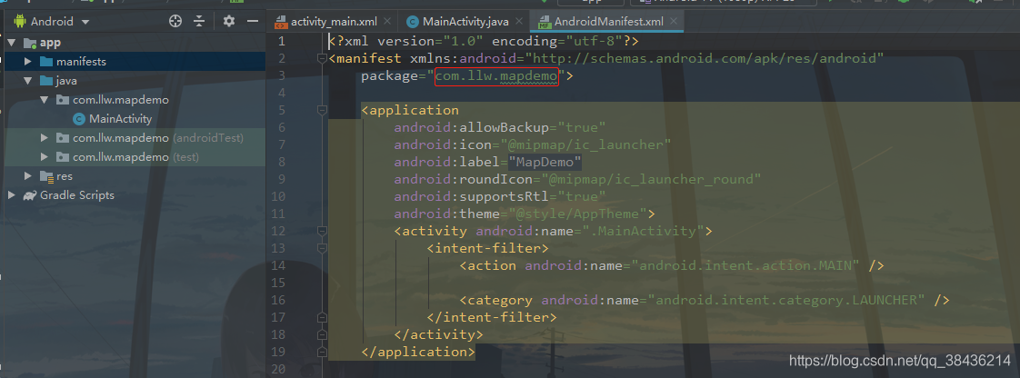Viewport: 1020px width, 378px height.
Task: Click the Gradle Scripts elephant icon
Action: 30,195
